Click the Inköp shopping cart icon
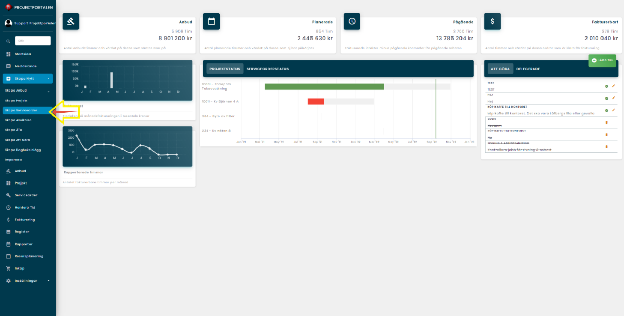The width and height of the screenshot is (624, 316). pos(8,268)
